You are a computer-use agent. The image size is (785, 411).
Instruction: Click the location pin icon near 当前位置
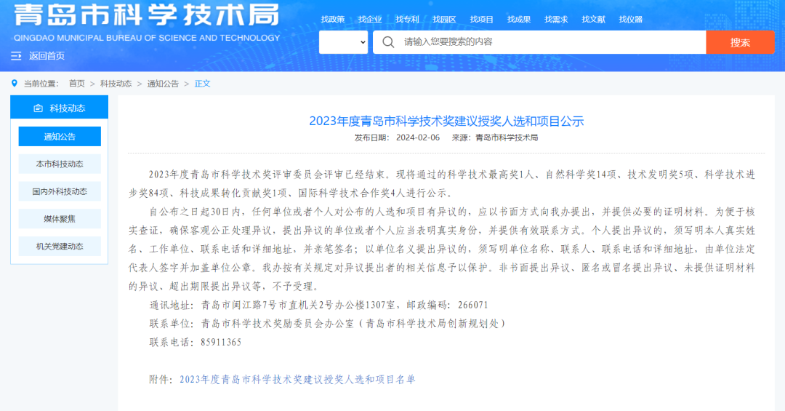15,84
